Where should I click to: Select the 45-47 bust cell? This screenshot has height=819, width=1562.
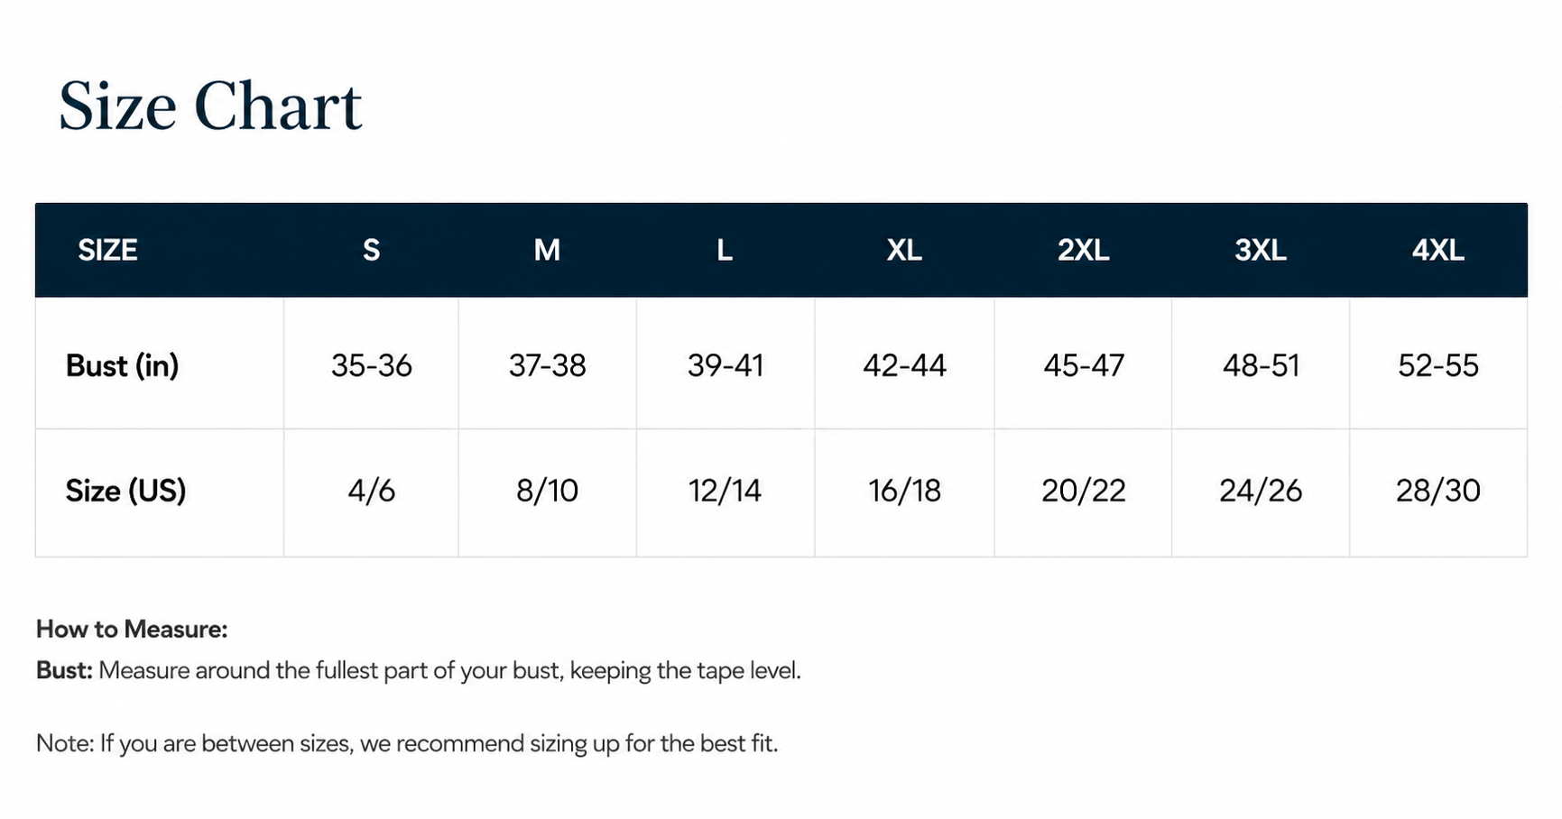click(x=1084, y=365)
